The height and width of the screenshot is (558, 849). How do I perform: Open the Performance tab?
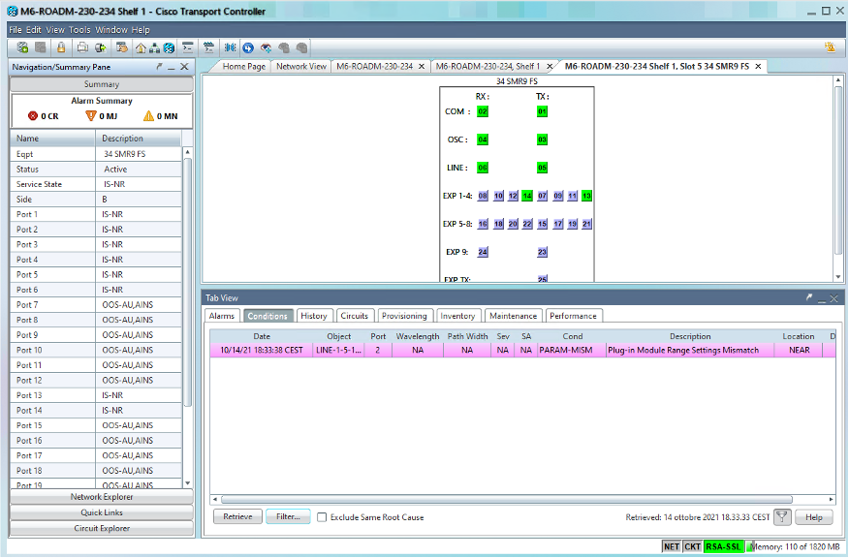tap(573, 316)
